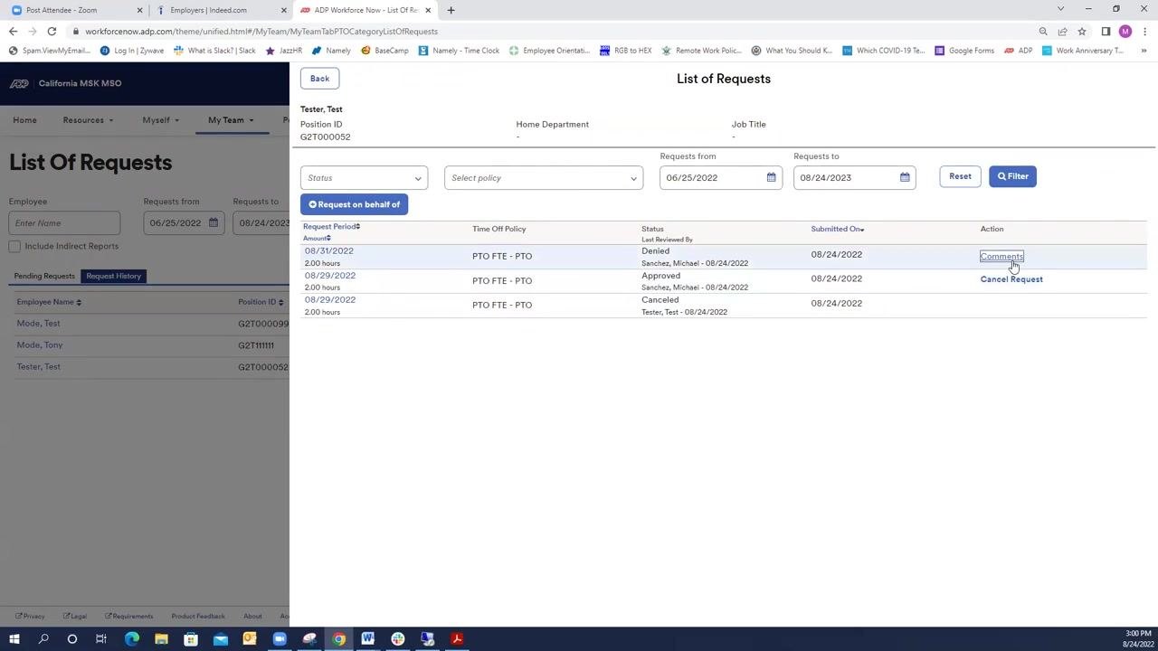Open the Mail app from the taskbar
This screenshot has height=651, width=1158.
pyautogui.click(x=221, y=639)
